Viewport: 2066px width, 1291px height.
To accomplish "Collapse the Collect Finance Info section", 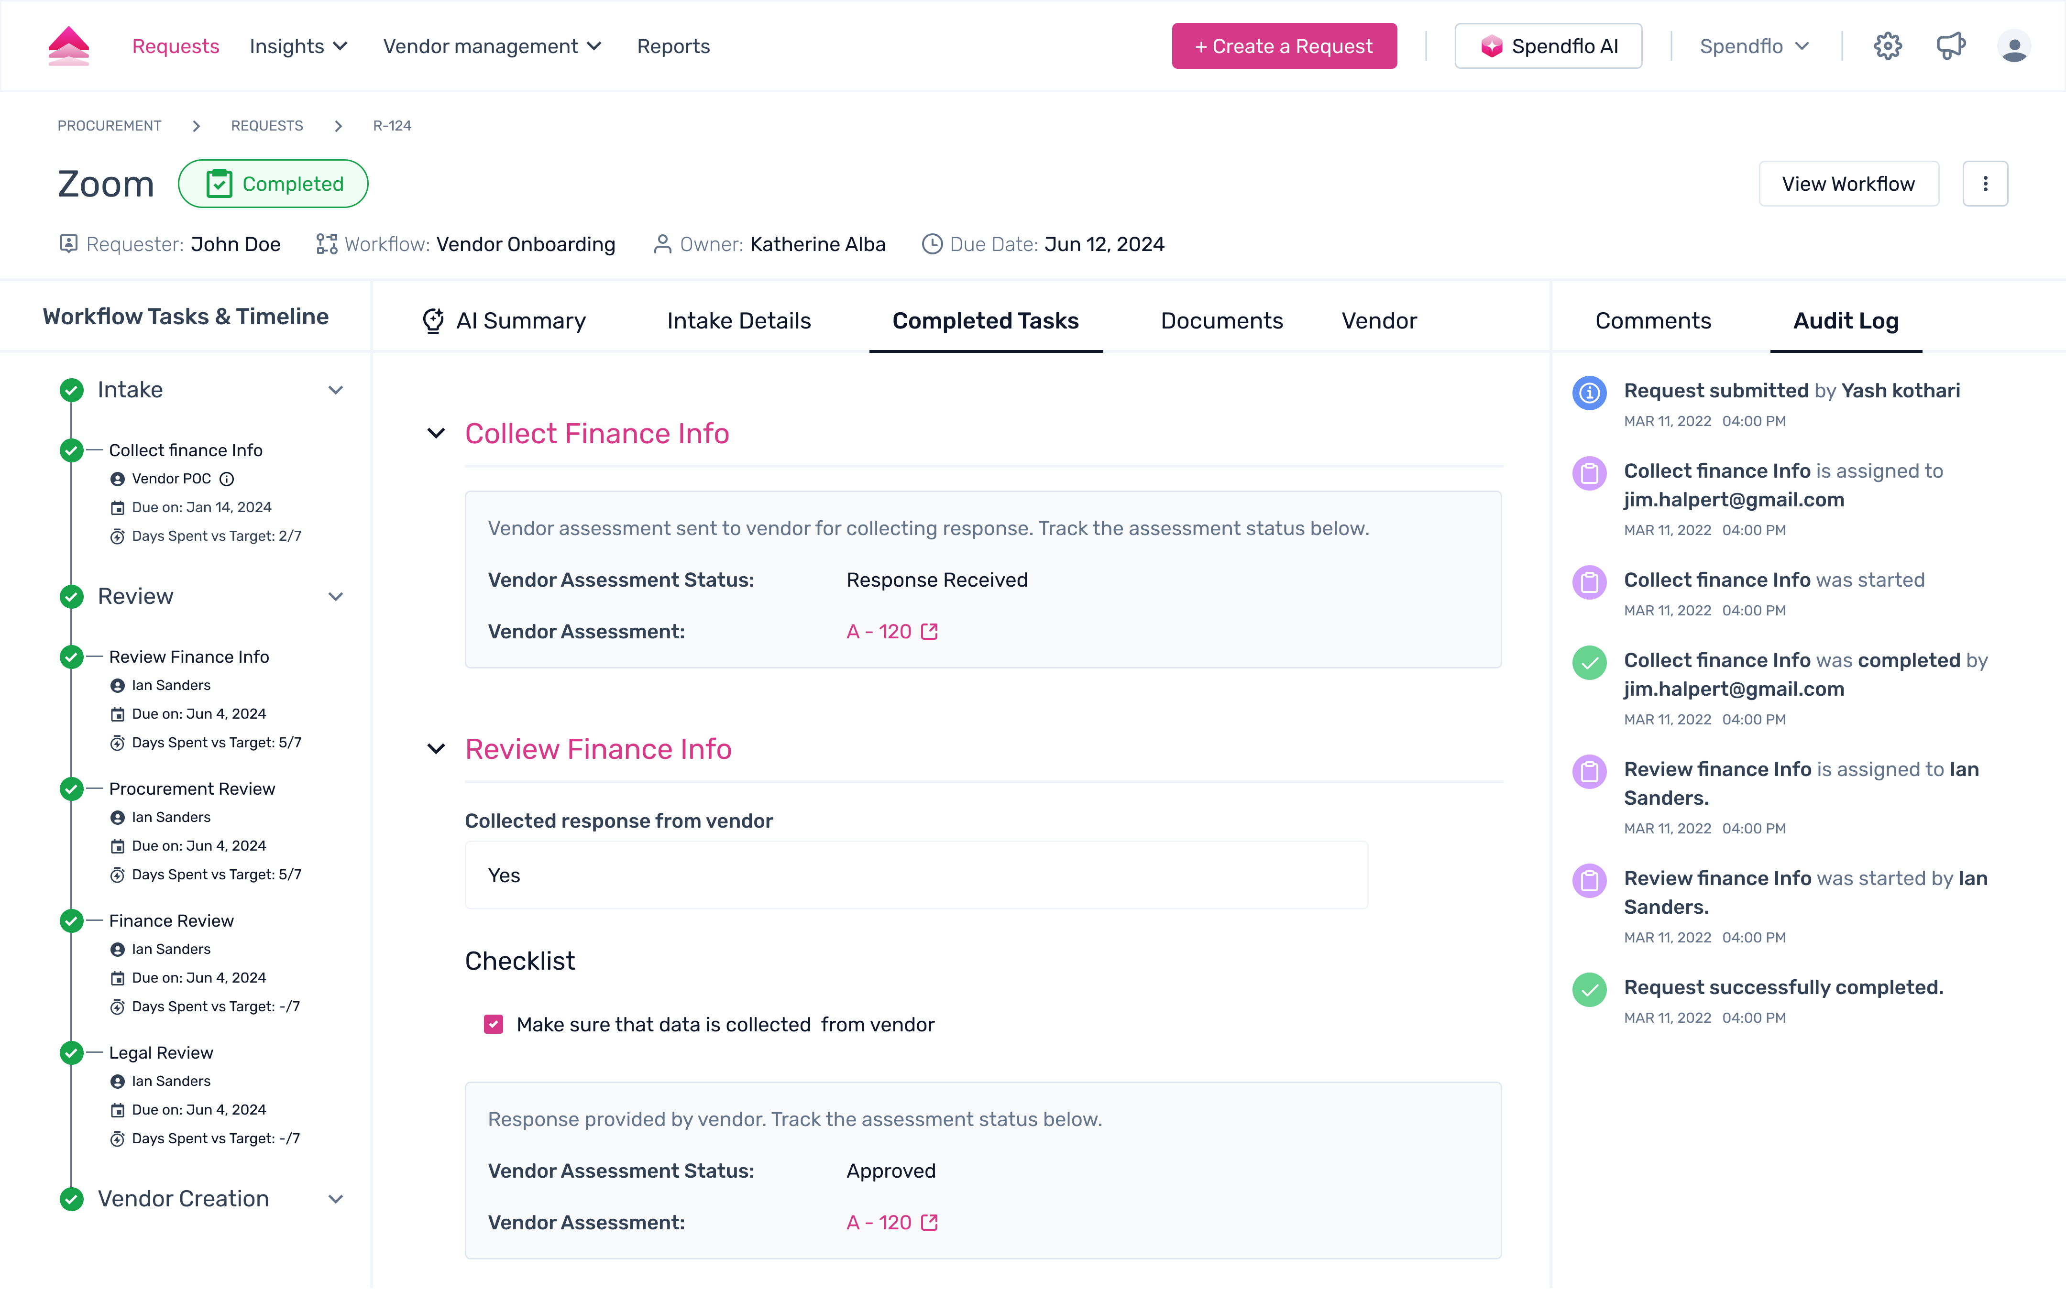I will tap(436, 434).
